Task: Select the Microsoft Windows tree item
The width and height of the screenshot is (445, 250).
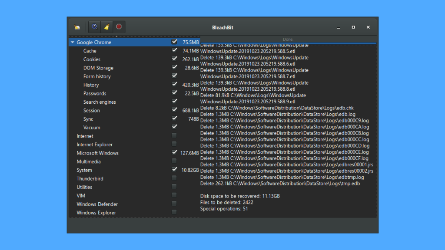Action: (x=97, y=153)
